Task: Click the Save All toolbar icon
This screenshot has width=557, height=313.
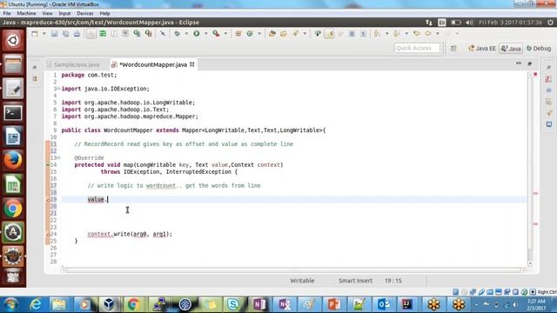Action: click(66, 34)
